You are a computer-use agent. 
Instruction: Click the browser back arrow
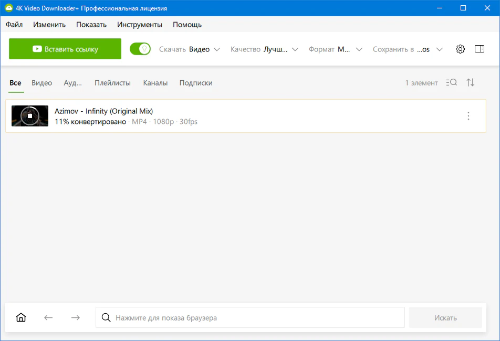coord(48,317)
